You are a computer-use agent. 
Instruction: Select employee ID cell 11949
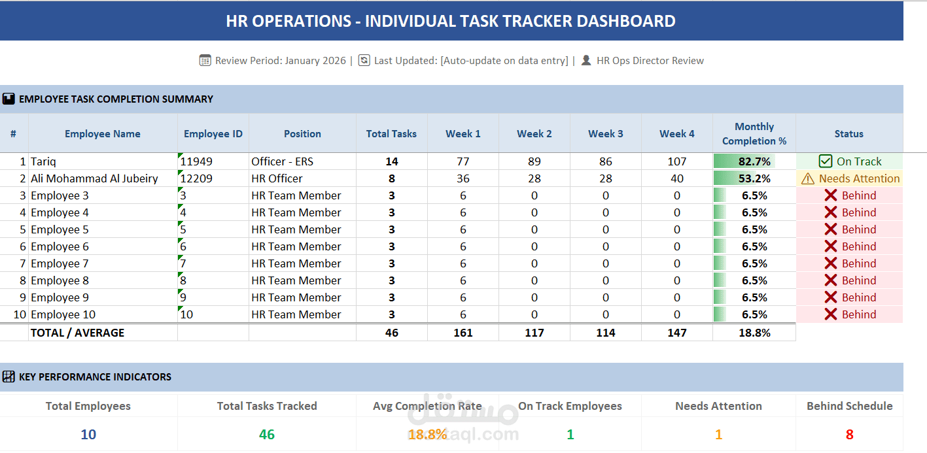tap(213, 161)
